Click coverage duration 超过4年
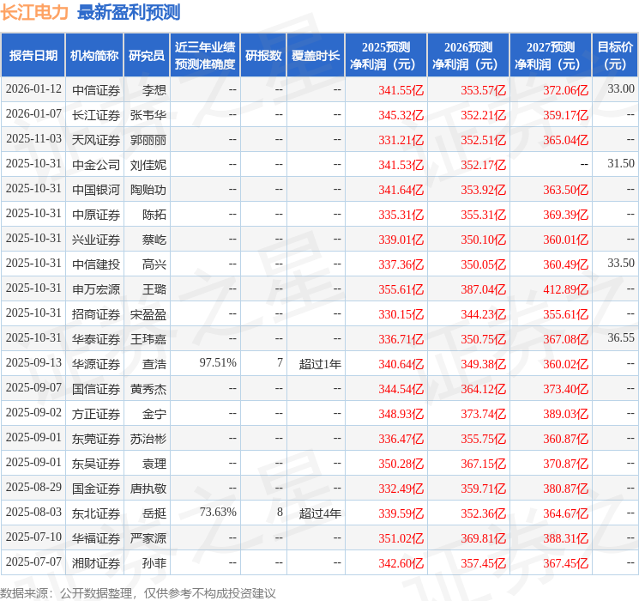The height and width of the screenshot is (601, 639). click(320, 513)
